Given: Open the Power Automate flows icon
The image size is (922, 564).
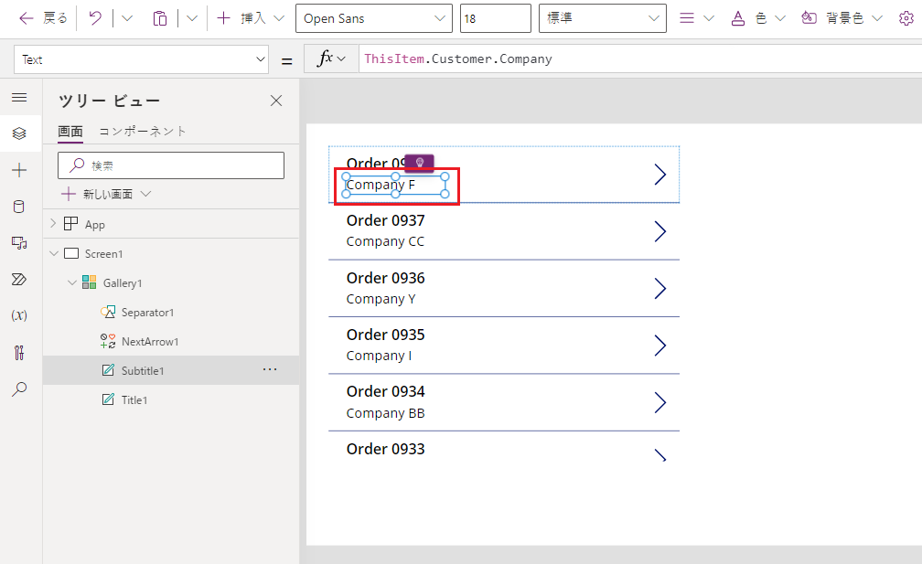Looking at the screenshot, I should [x=19, y=279].
